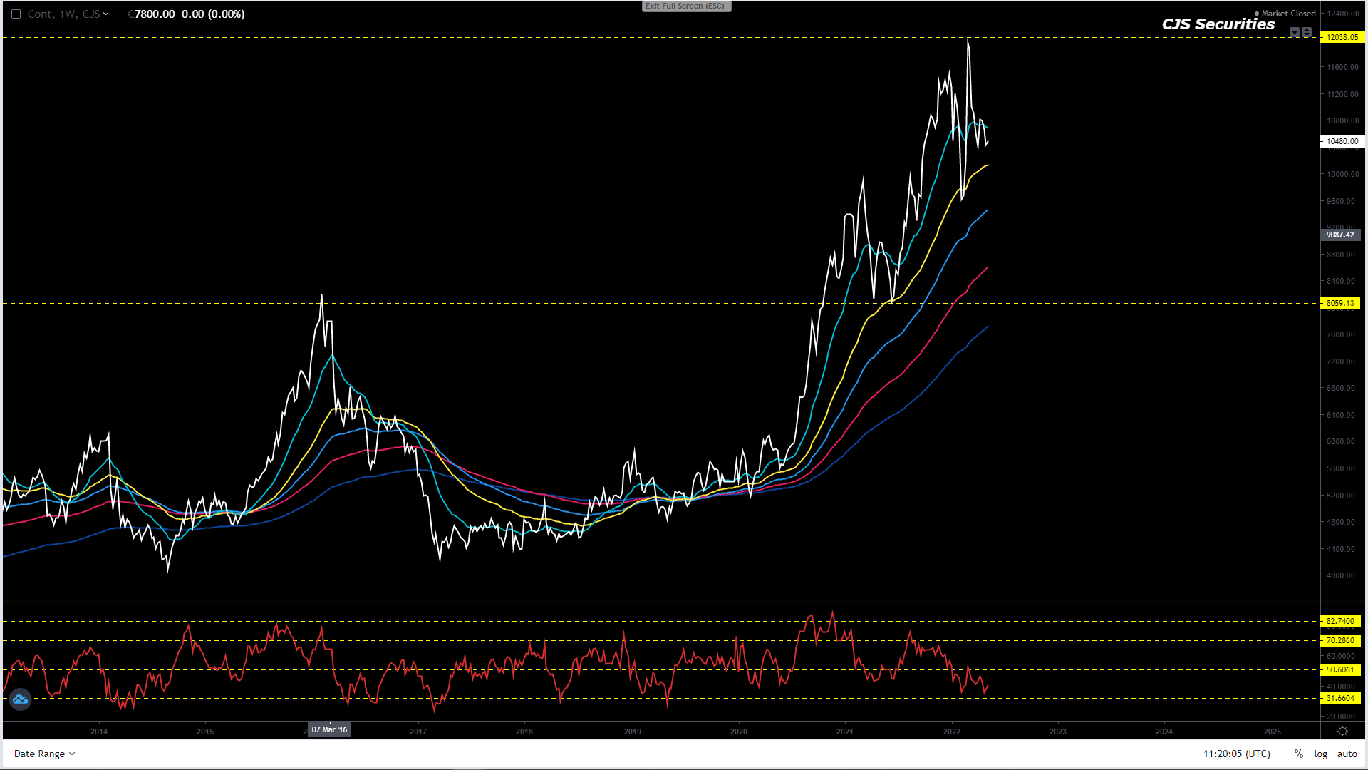
Task: Click the pane move-down arrow icon
Action: coord(1295,32)
